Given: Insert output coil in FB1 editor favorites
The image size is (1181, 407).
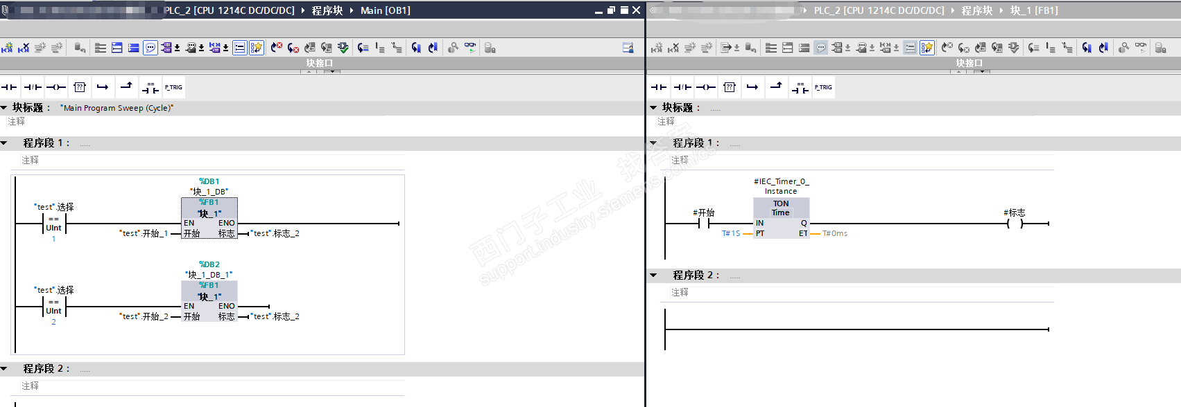Looking at the screenshot, I should (706, 87).
